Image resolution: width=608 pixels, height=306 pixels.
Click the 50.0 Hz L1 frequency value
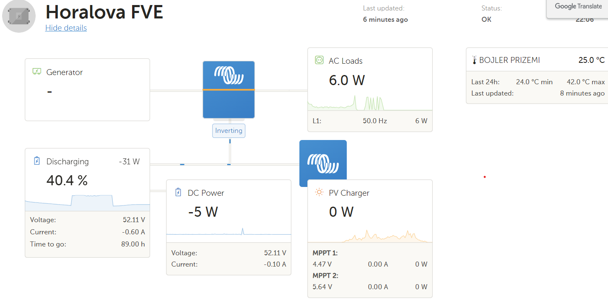(375, 121)
